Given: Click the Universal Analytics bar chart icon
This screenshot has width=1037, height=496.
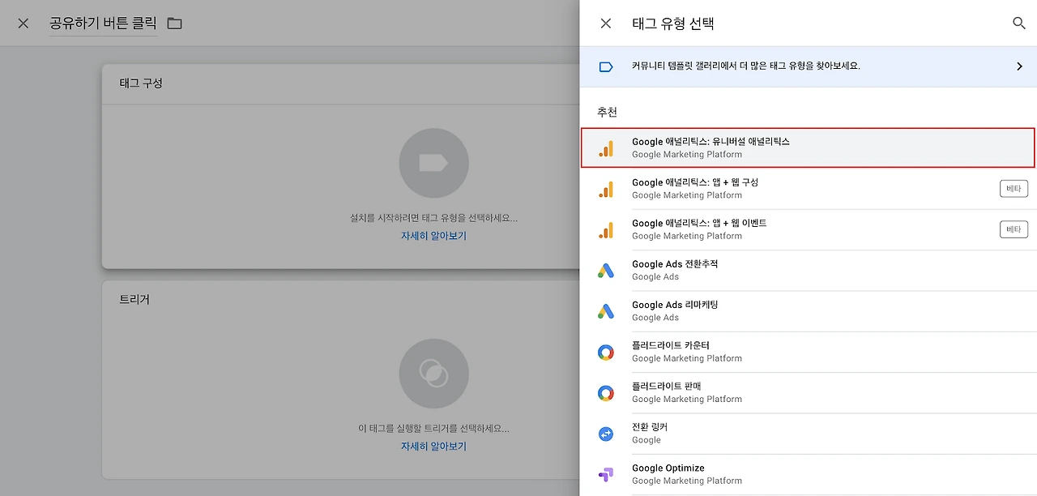Looking at the screenshot, I should pos(606,148).
